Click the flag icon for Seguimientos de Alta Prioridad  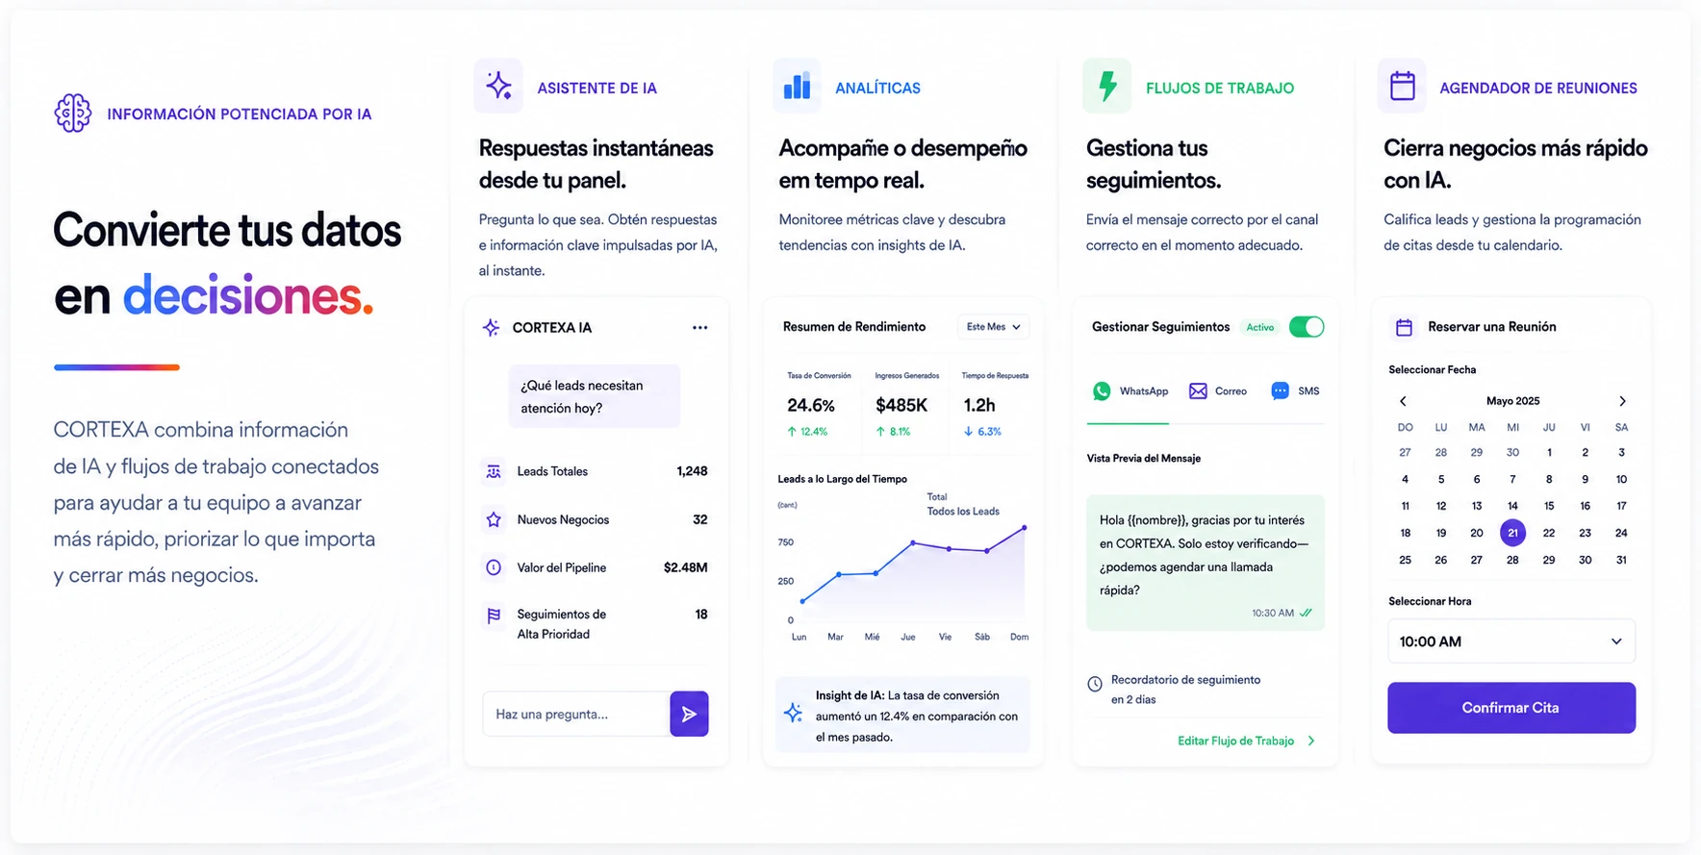[x=494, y=616]
